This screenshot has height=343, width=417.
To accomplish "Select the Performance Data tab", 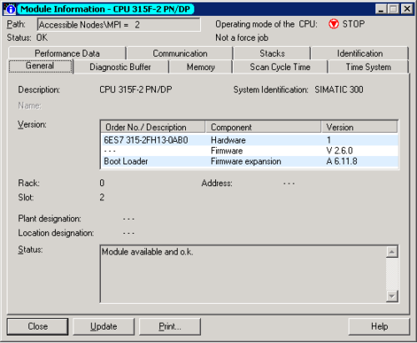I will click(67, 53).
